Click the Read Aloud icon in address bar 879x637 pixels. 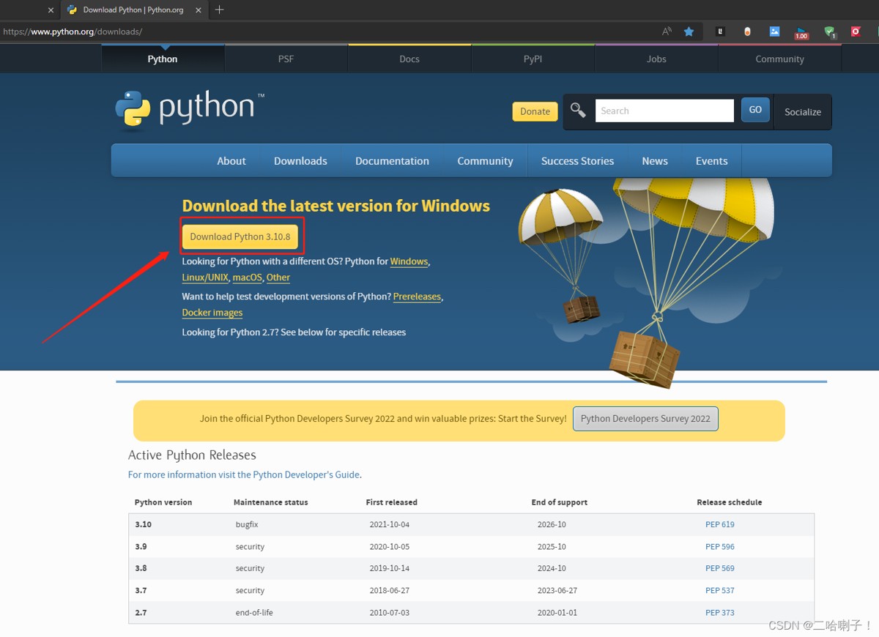667,31
